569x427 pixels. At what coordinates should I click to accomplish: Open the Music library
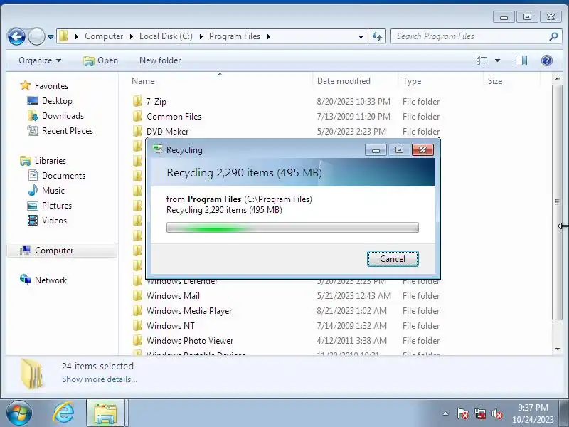pos(53,191)
